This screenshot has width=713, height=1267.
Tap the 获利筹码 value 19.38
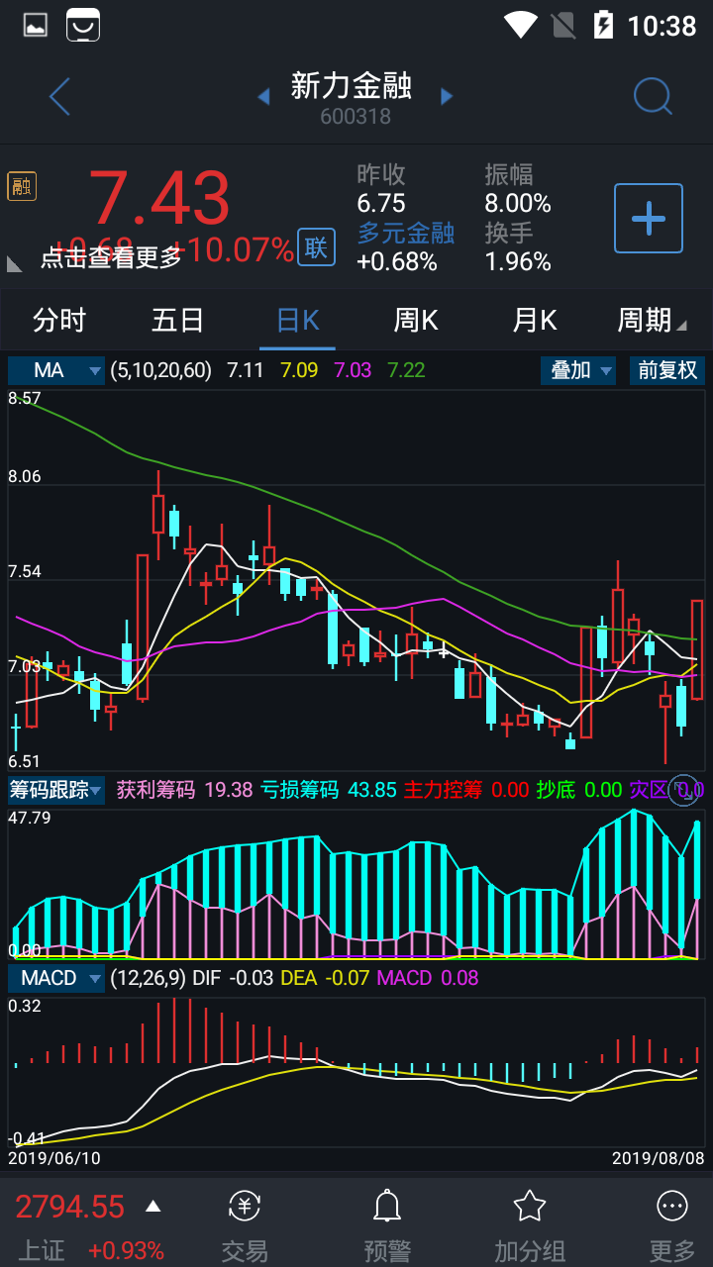(x=229, y=790)
